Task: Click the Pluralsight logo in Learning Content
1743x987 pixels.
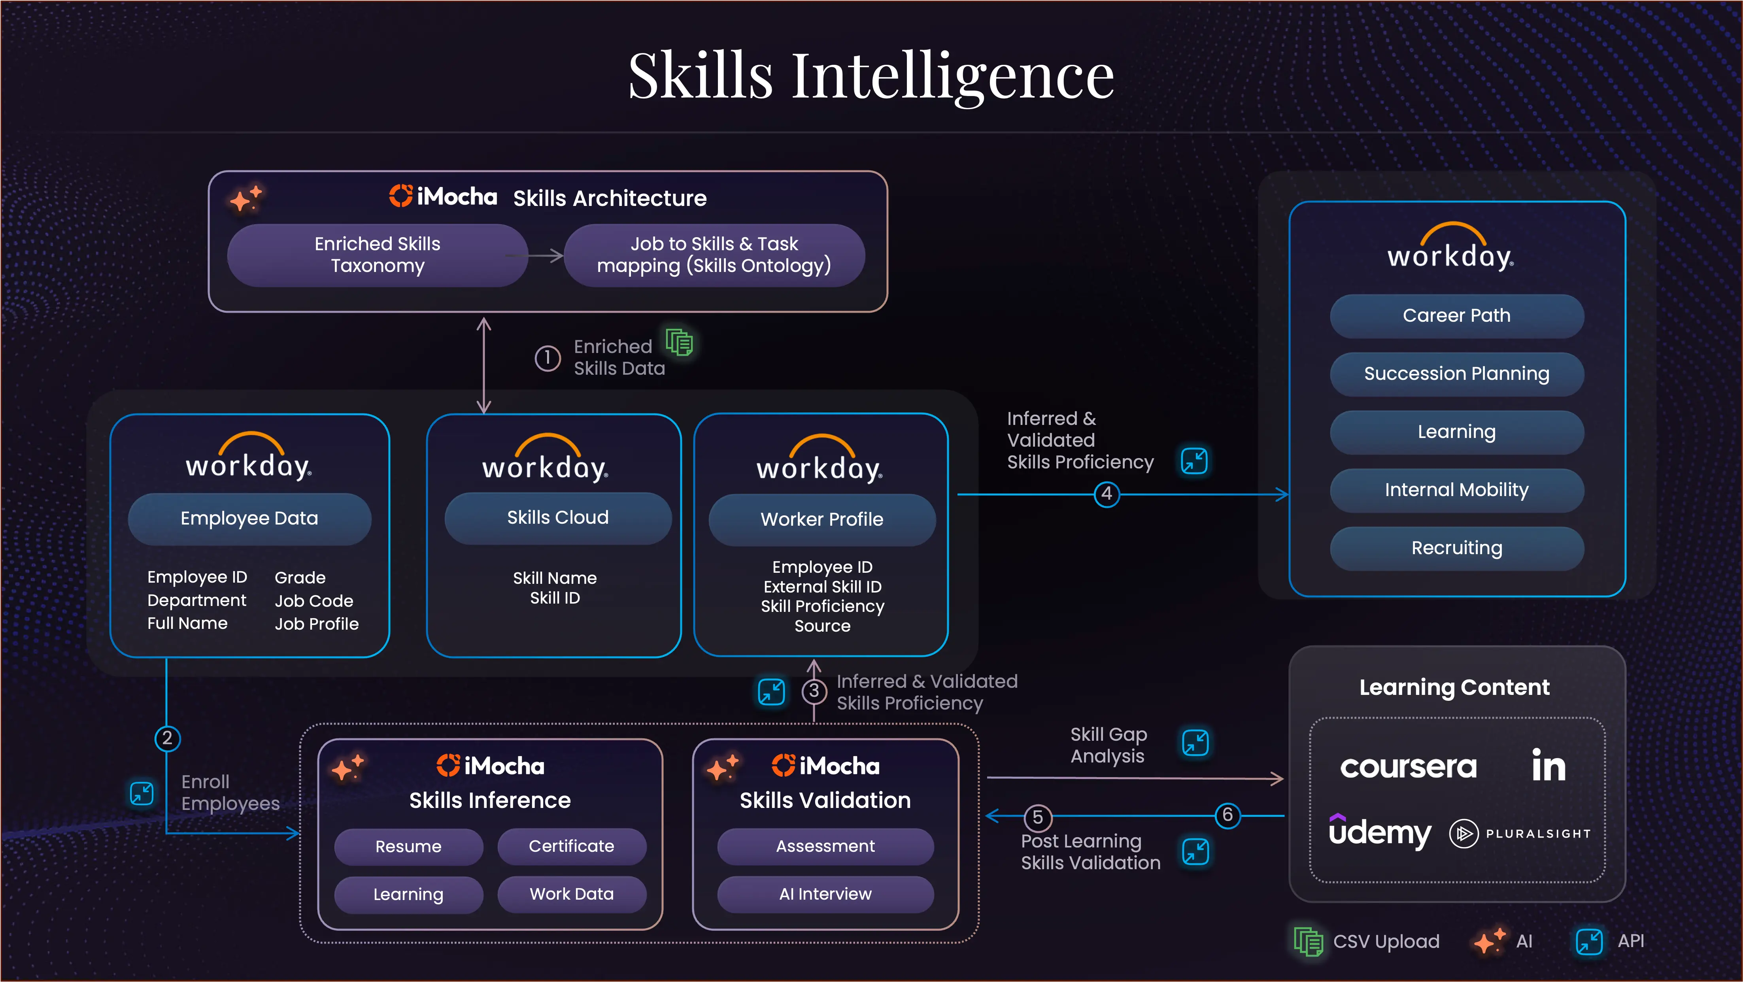Action: [1520, 834]
